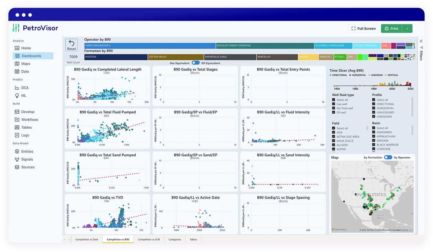Click the Develop code icon
Viewport: 433px width, 252px height.
pyautogui.click(x=17, y=112)
